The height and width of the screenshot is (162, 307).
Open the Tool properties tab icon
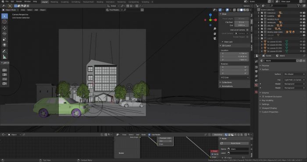[x=256, y=61]
